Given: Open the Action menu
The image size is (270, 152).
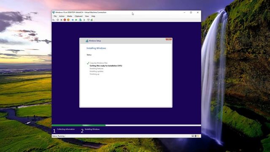Looking at the screenshot, I should (x=62, y=16).
